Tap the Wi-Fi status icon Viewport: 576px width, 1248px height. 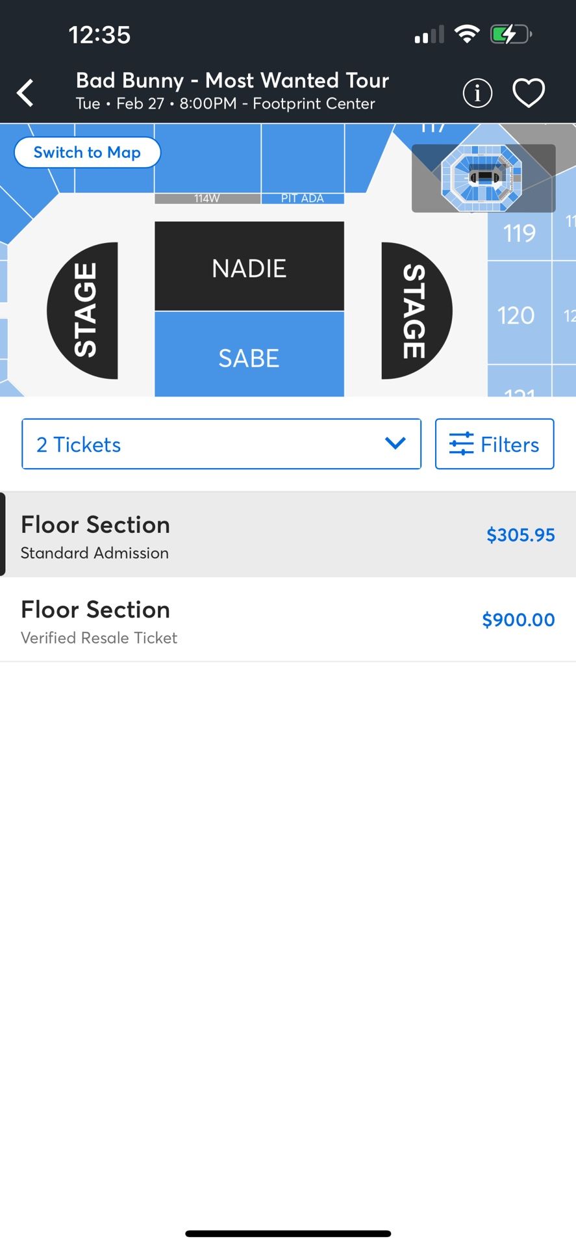pyautogui.click(x=466, y=34)
